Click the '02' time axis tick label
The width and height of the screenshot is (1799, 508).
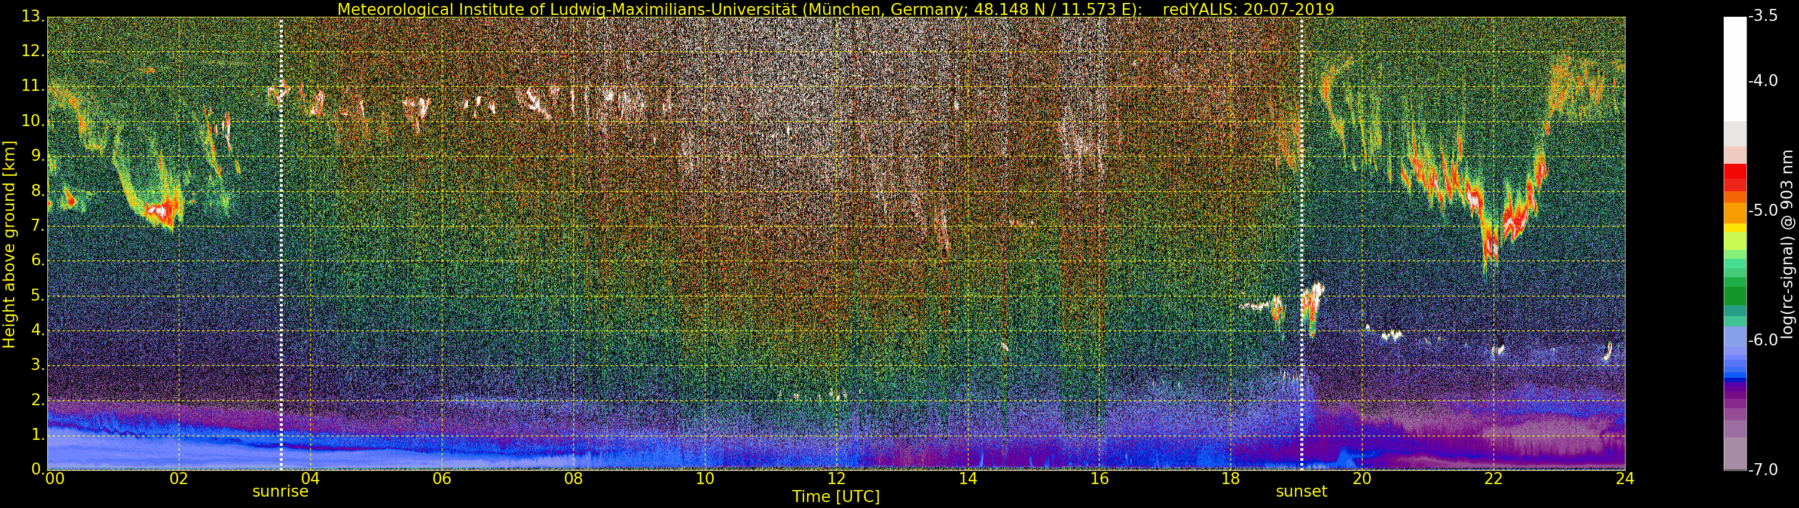179,478
